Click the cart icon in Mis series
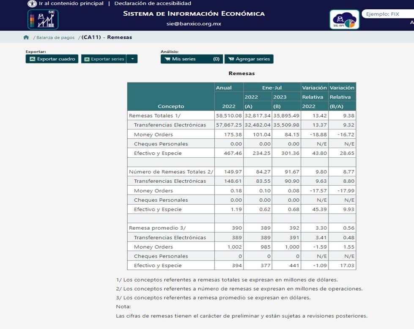Viewport: 414px width, 329px height. tap(167, 59)
